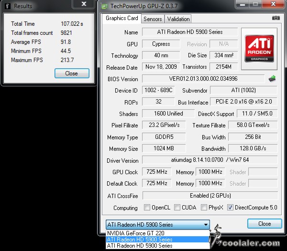The image size is (287, 251).
Task: Click Total frames count value 9821
Action: (x=66, y=33)
